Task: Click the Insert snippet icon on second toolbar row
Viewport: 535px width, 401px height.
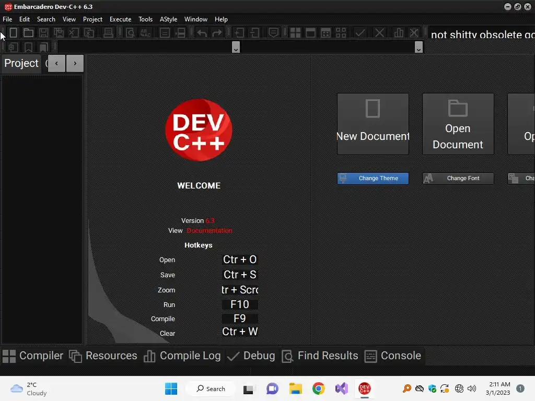Action: 13,47
